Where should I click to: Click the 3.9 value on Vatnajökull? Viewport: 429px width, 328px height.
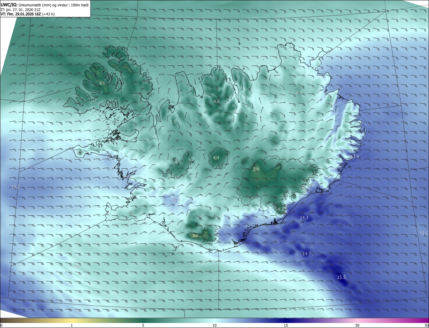point(256,169)
